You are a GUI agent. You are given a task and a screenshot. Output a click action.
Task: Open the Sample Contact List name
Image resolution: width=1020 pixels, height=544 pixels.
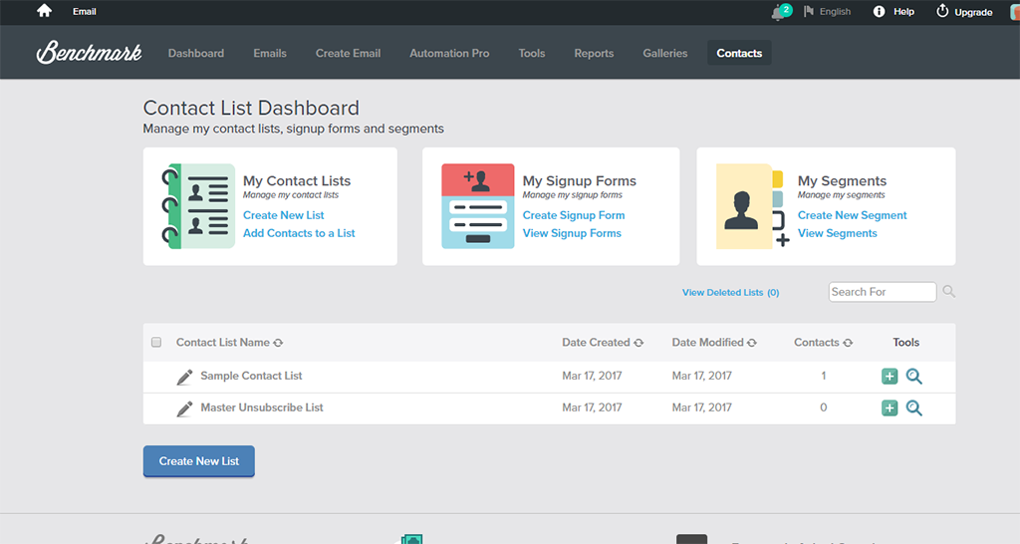(251, 376)
